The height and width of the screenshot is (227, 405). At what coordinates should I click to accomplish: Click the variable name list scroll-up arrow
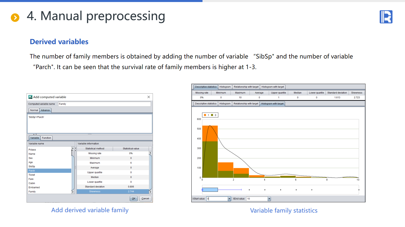[73, 149]
